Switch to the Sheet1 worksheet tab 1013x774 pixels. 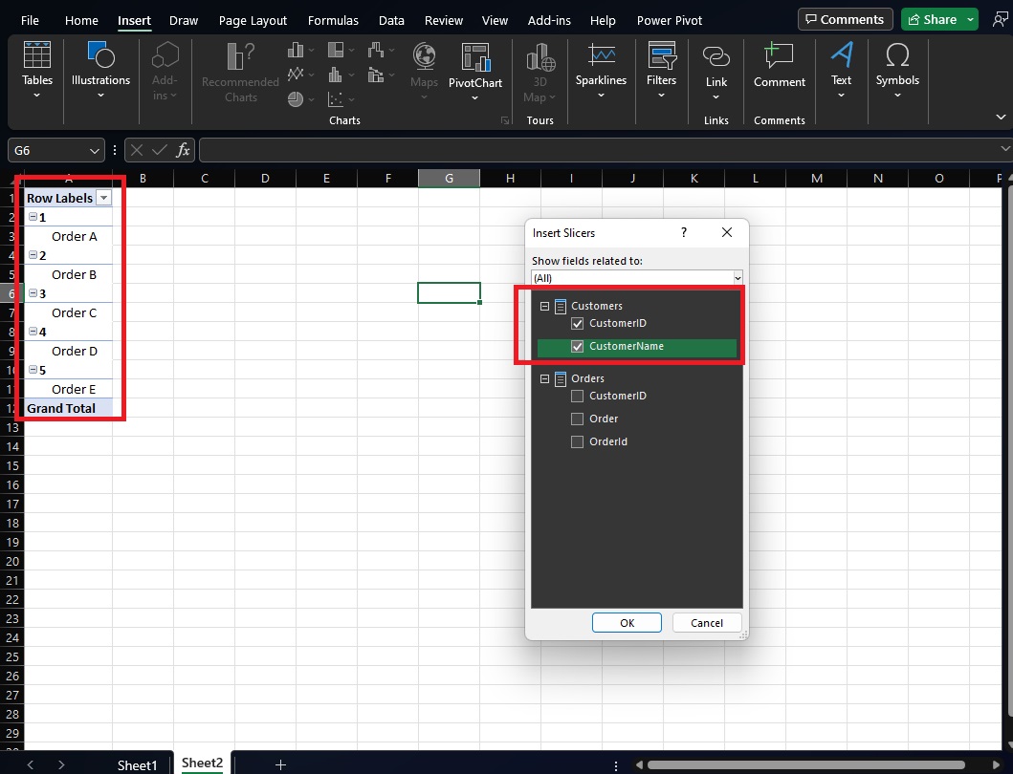click(x=137, y=764)
